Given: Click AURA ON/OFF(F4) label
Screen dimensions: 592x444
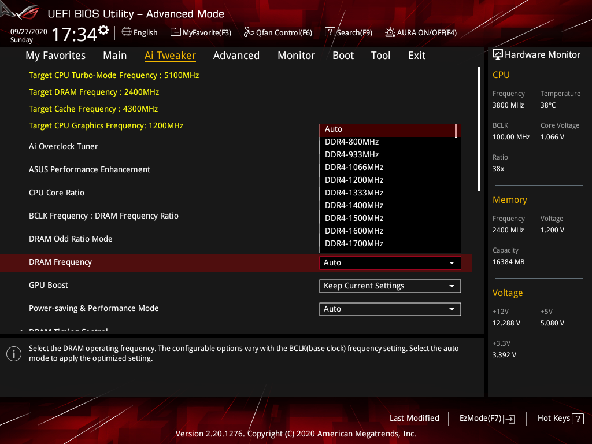Looking at the screenshot, I should (x=427, y=32).
